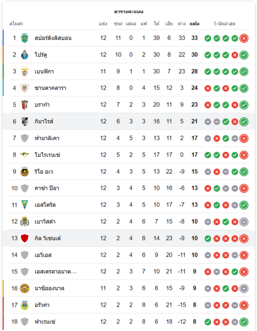Click the Estoril yellow crest icon
This screenshot has width=257, height=331.
click(x=25, y=205)
